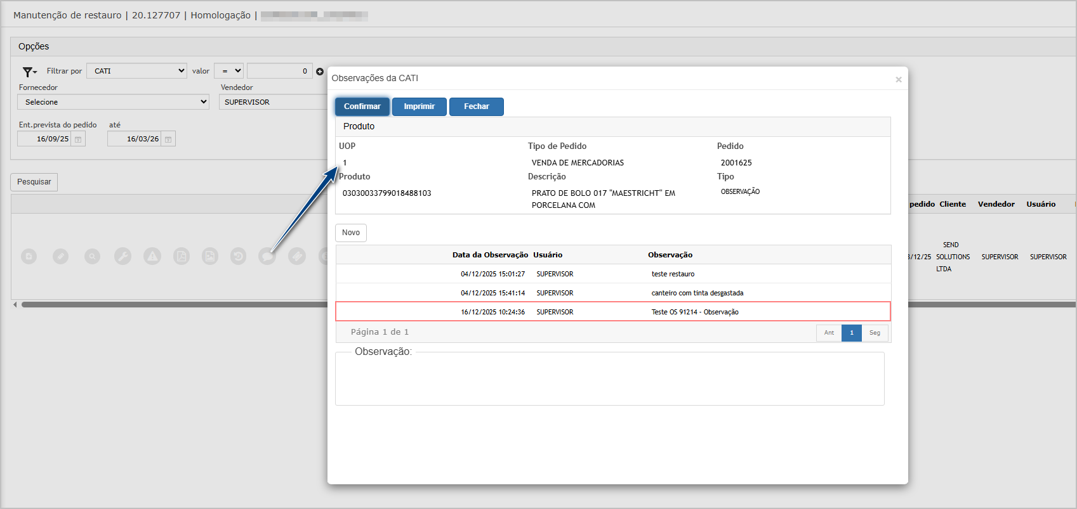Click the plus icon to add filter

[x=320, y=72]
